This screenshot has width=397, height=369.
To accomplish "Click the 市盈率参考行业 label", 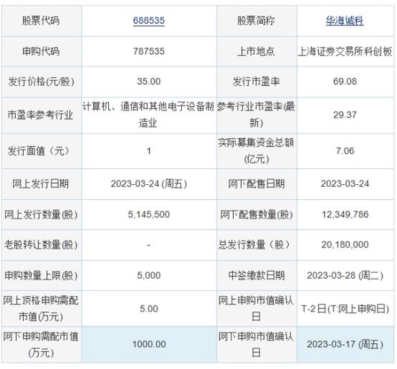I will [40, 115].
